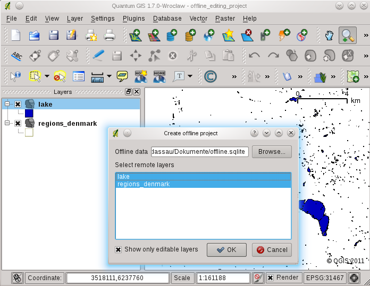Click Browse... for offline data
Screen dimensions: 370x286
click(272, 152)
